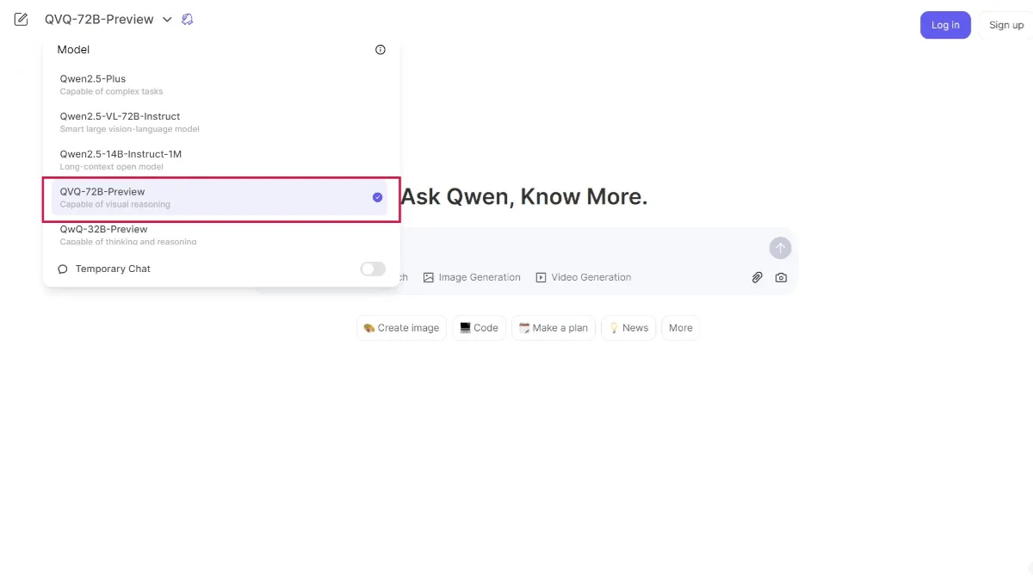The image size is (1033, 581).
Task: Choose Image Generation mode
Action: click(x=472, y=277)
